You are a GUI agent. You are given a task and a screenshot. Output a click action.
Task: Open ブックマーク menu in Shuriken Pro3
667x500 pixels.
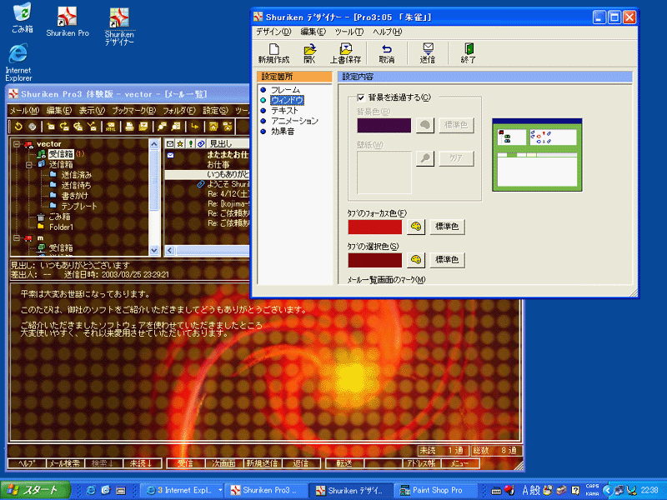pos(133,111)
